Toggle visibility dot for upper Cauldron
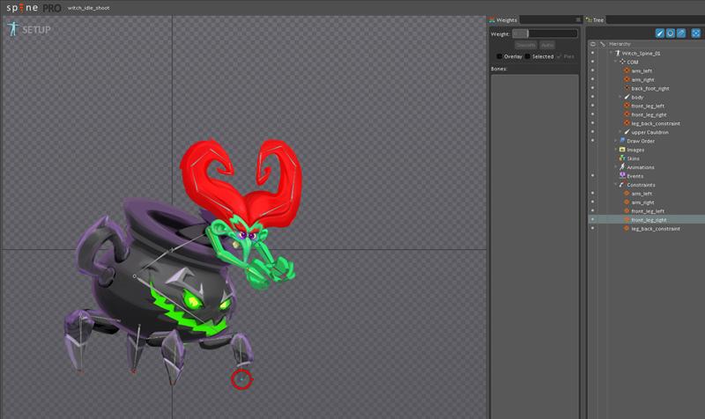This screenshot has height=419, width=705. click(x=592, y=132)
